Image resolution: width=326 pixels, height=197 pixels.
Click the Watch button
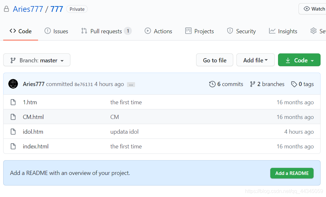point(313,9)
